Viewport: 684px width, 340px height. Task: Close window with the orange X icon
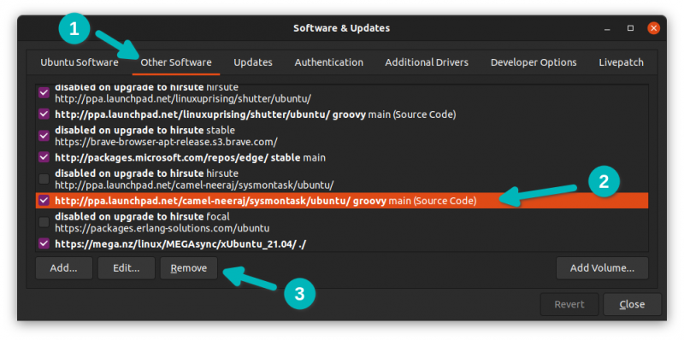pyautogui.click(x=653, y=28)
